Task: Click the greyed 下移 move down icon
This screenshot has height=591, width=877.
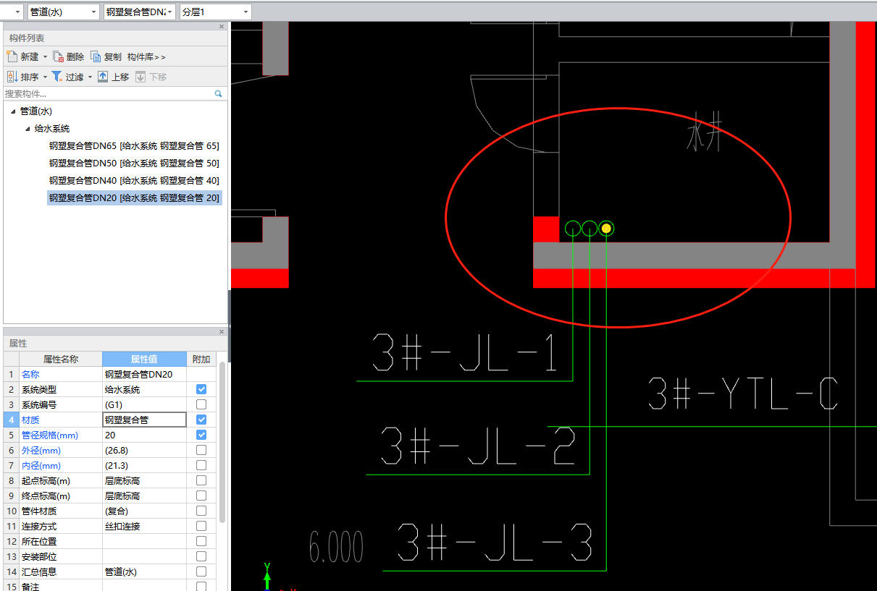Action: (140, 77)
